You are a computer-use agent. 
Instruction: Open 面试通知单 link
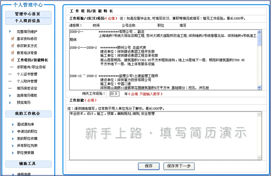point(26,124)
